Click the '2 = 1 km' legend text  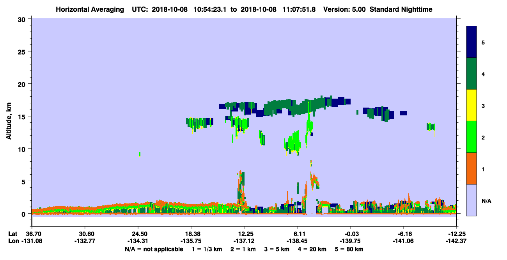[x=243, y=249]
